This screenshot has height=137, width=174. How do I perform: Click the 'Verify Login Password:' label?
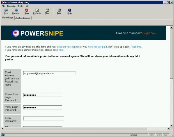point(12,108)
